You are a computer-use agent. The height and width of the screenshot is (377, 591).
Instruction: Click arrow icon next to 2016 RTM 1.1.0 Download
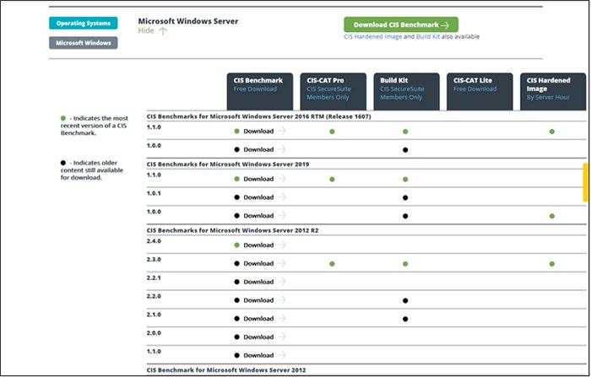pos(281,131)
